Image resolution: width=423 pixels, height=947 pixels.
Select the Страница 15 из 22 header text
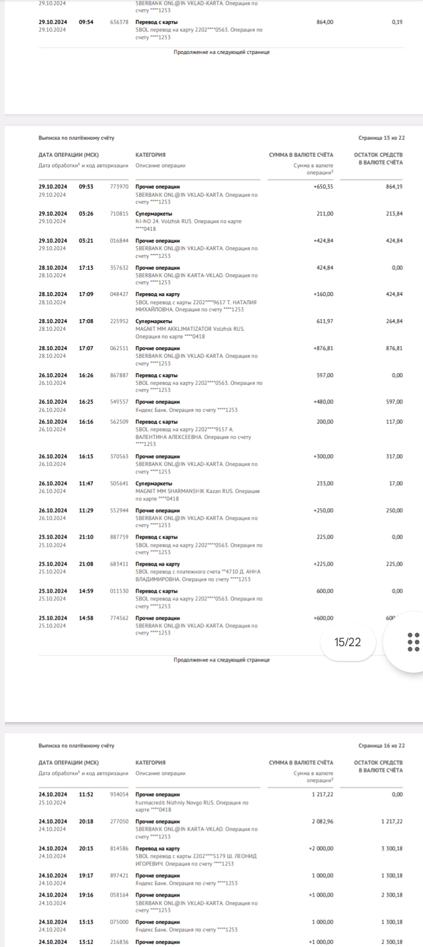381,138
